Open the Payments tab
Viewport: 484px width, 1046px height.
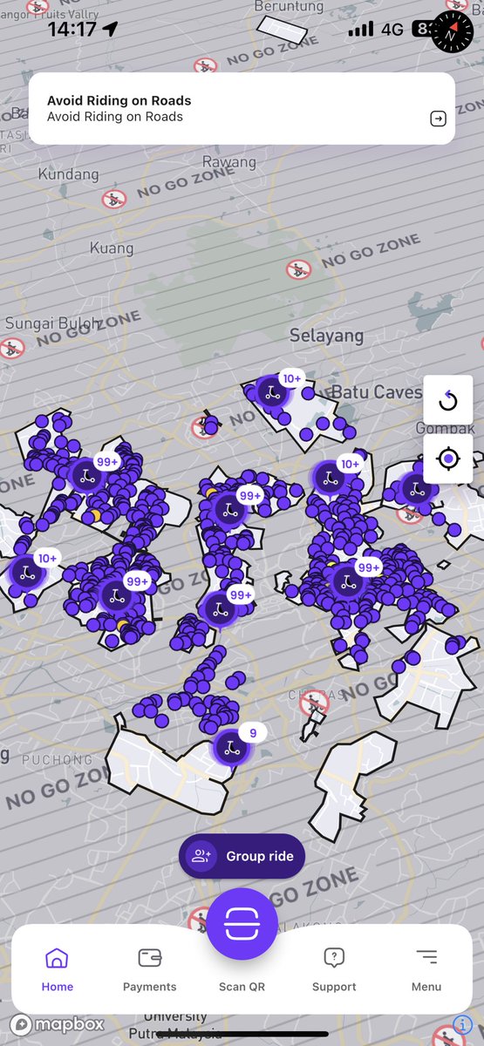149,969
